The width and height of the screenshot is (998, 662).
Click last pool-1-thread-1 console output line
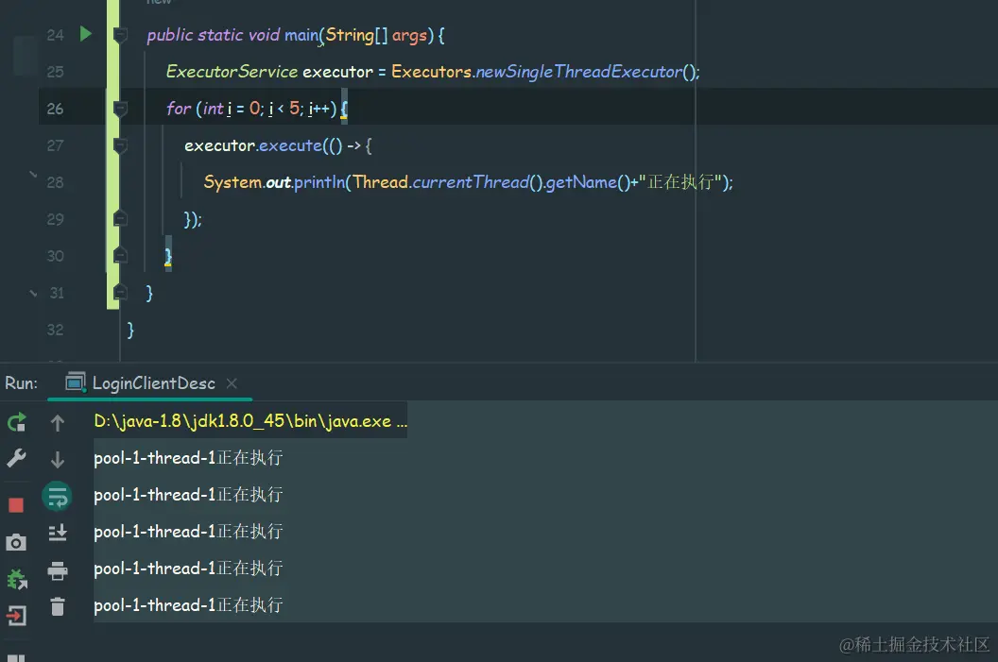[188, 605]
